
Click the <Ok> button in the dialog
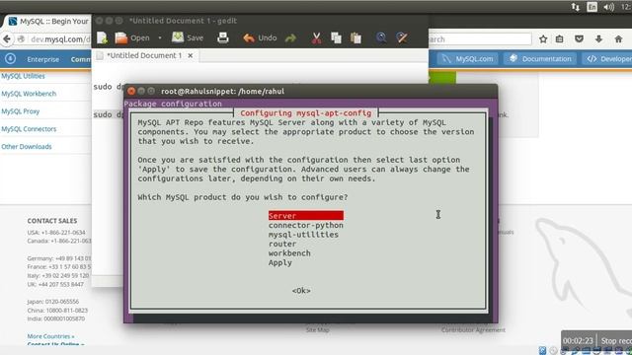[x=301, y=290]
